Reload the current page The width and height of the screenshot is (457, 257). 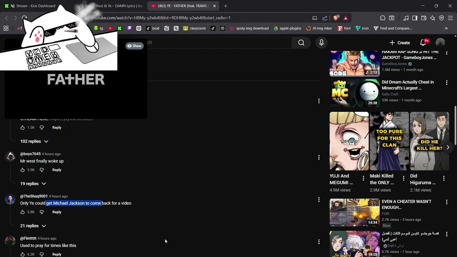pyautogui.click(x=24, y=18)
